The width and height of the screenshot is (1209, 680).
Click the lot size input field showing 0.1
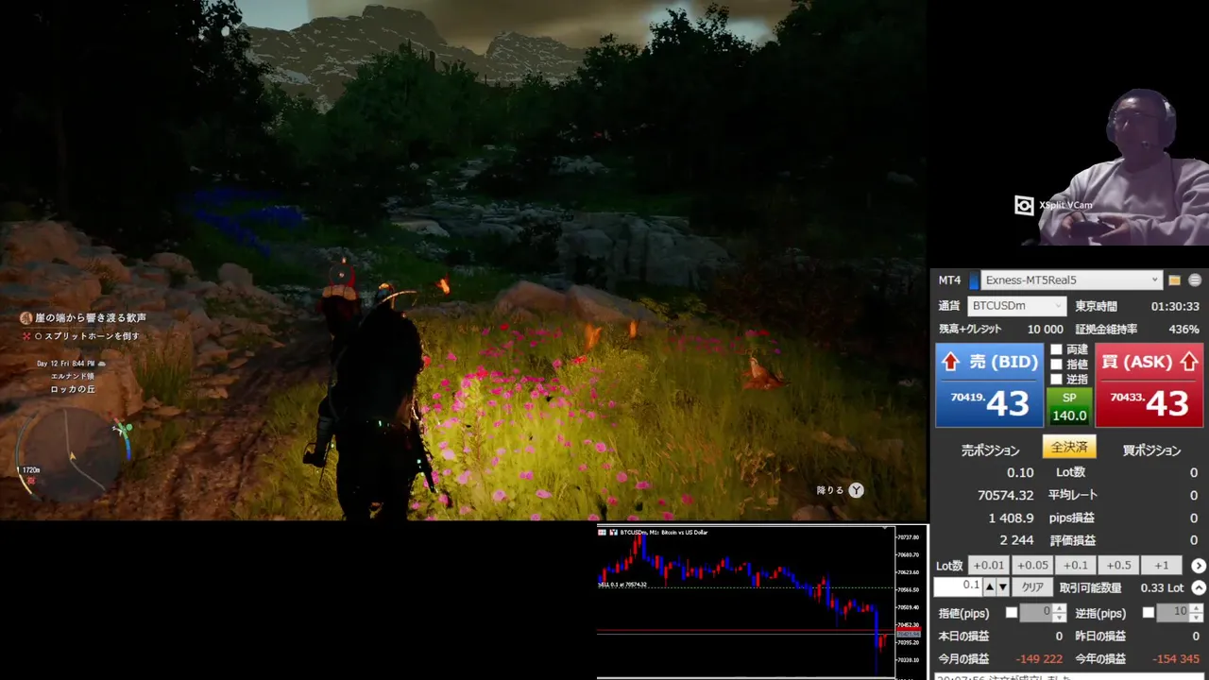(958, 587)
